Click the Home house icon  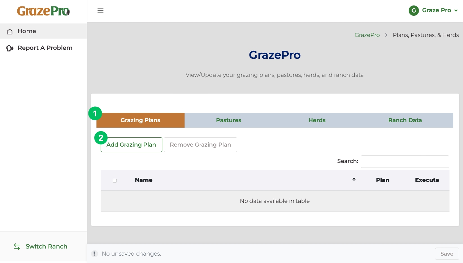click(x=10, y=31)
